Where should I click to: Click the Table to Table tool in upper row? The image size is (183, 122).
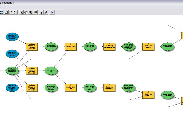click(148, 47)
